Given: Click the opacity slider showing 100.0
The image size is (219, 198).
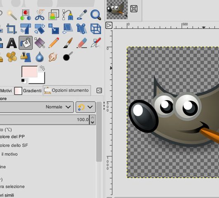Looking at the screenshot, I should [x=44, y=120].
